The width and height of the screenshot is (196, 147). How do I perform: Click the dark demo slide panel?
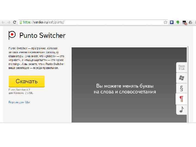[x=129, y=85]
